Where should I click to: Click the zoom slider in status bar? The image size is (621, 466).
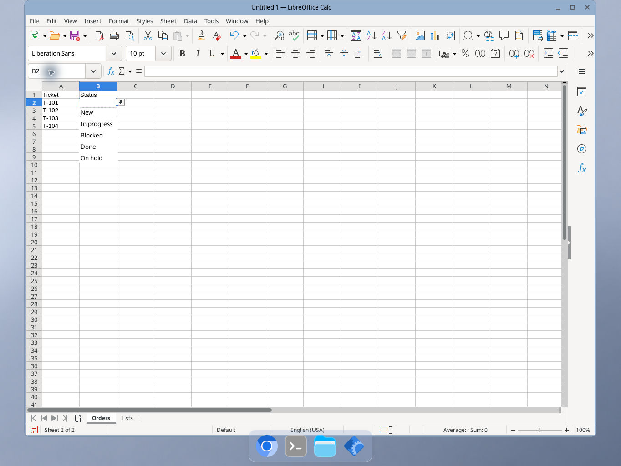540,430
